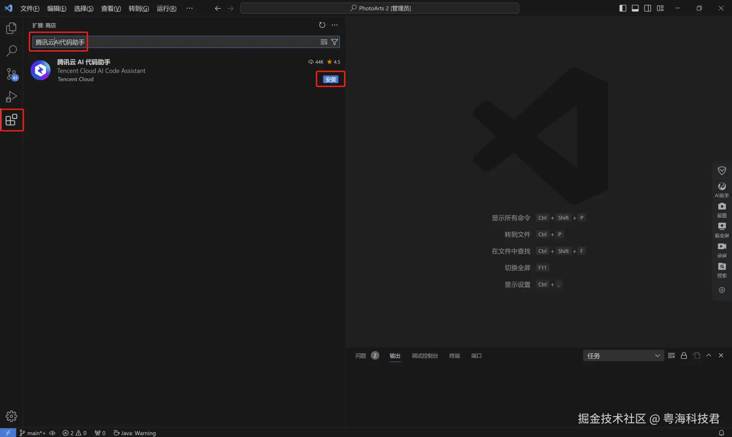Go back using the title bar arrow
The height and width of the screenshot is (437, 732).
click(218, 8)
